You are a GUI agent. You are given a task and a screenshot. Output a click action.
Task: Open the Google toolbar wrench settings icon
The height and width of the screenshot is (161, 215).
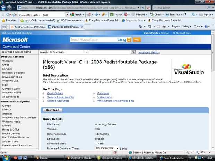point(193,15)
